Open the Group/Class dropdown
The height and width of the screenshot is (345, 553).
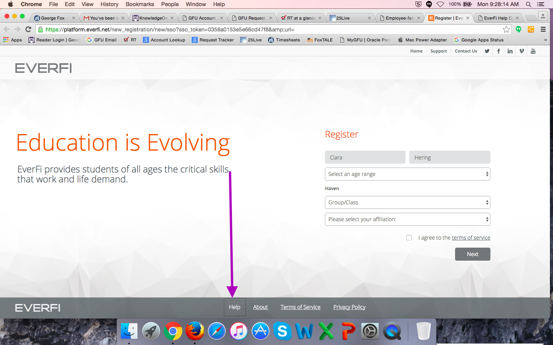[407, 202]
